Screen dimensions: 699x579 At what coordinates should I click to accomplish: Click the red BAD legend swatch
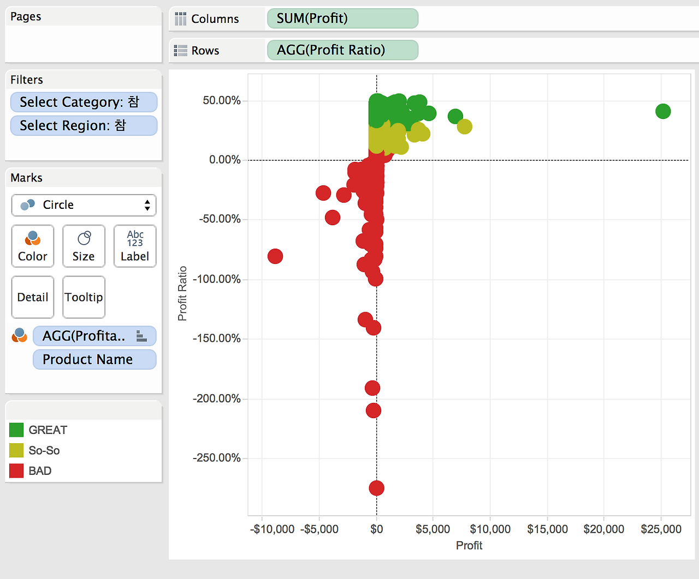pyautogui.click(x=16, y=471)
